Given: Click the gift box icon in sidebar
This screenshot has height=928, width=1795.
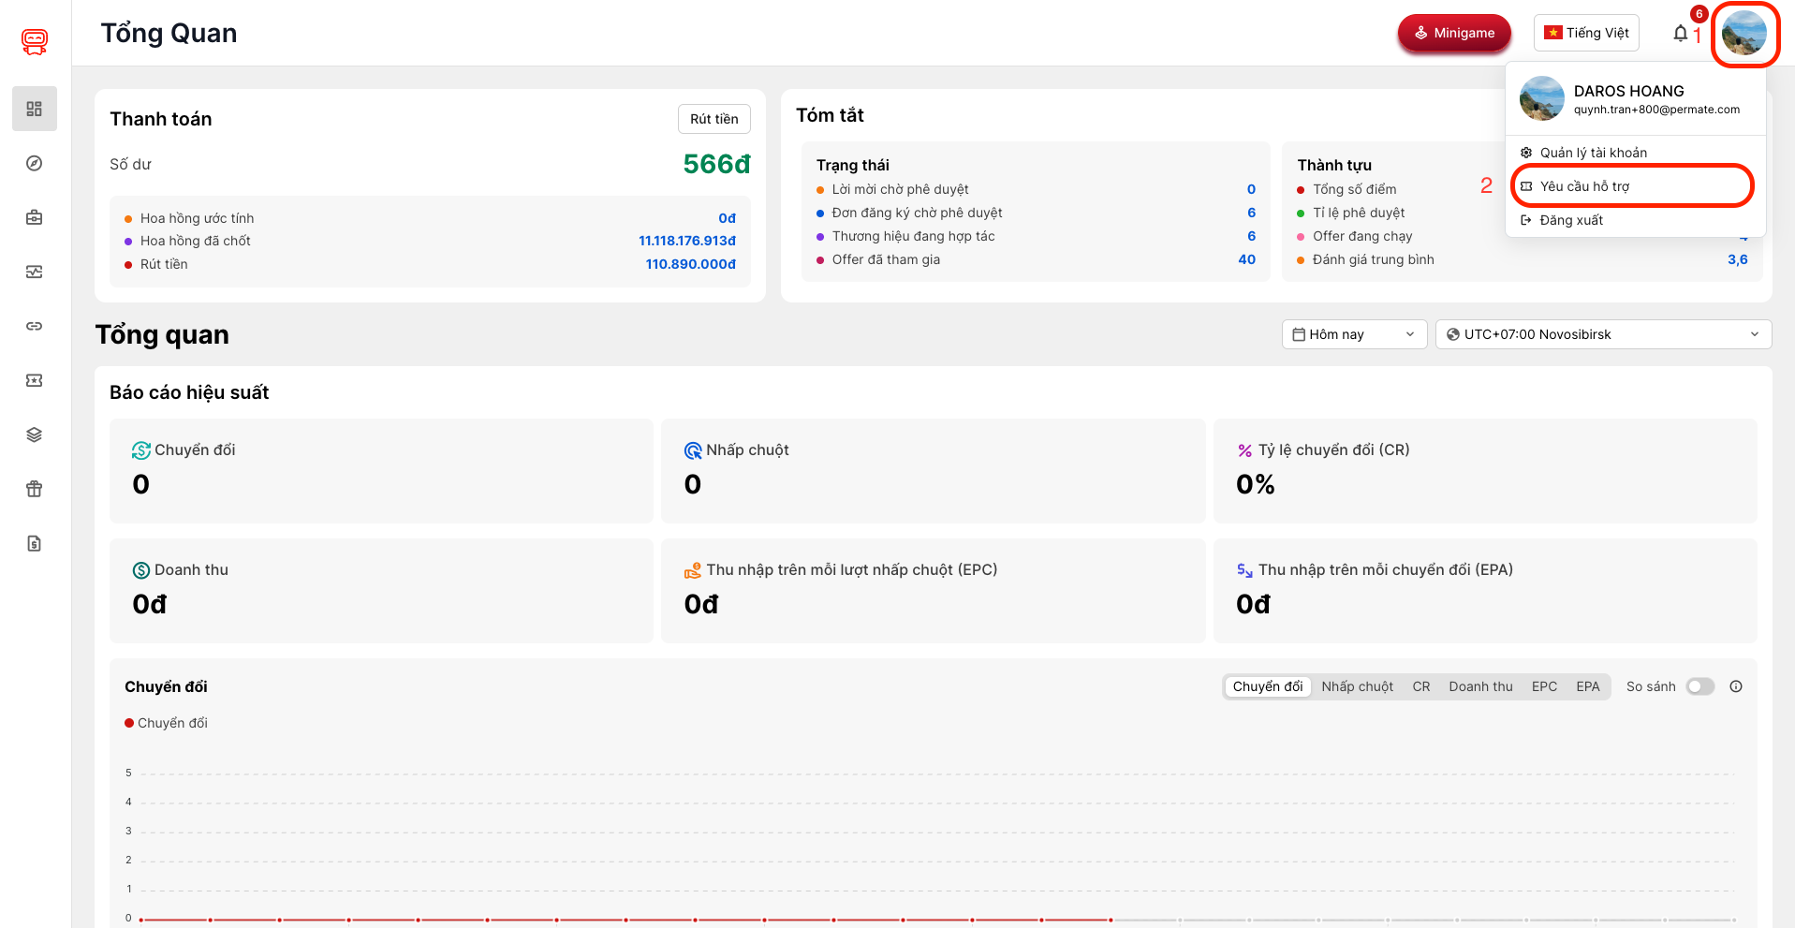Looking at the screenshot, I should pyautogui.click(x=35, y=489).
